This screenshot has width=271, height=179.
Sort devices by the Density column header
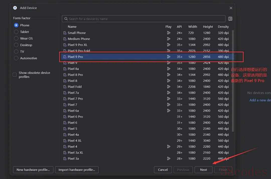pos(223,27)
